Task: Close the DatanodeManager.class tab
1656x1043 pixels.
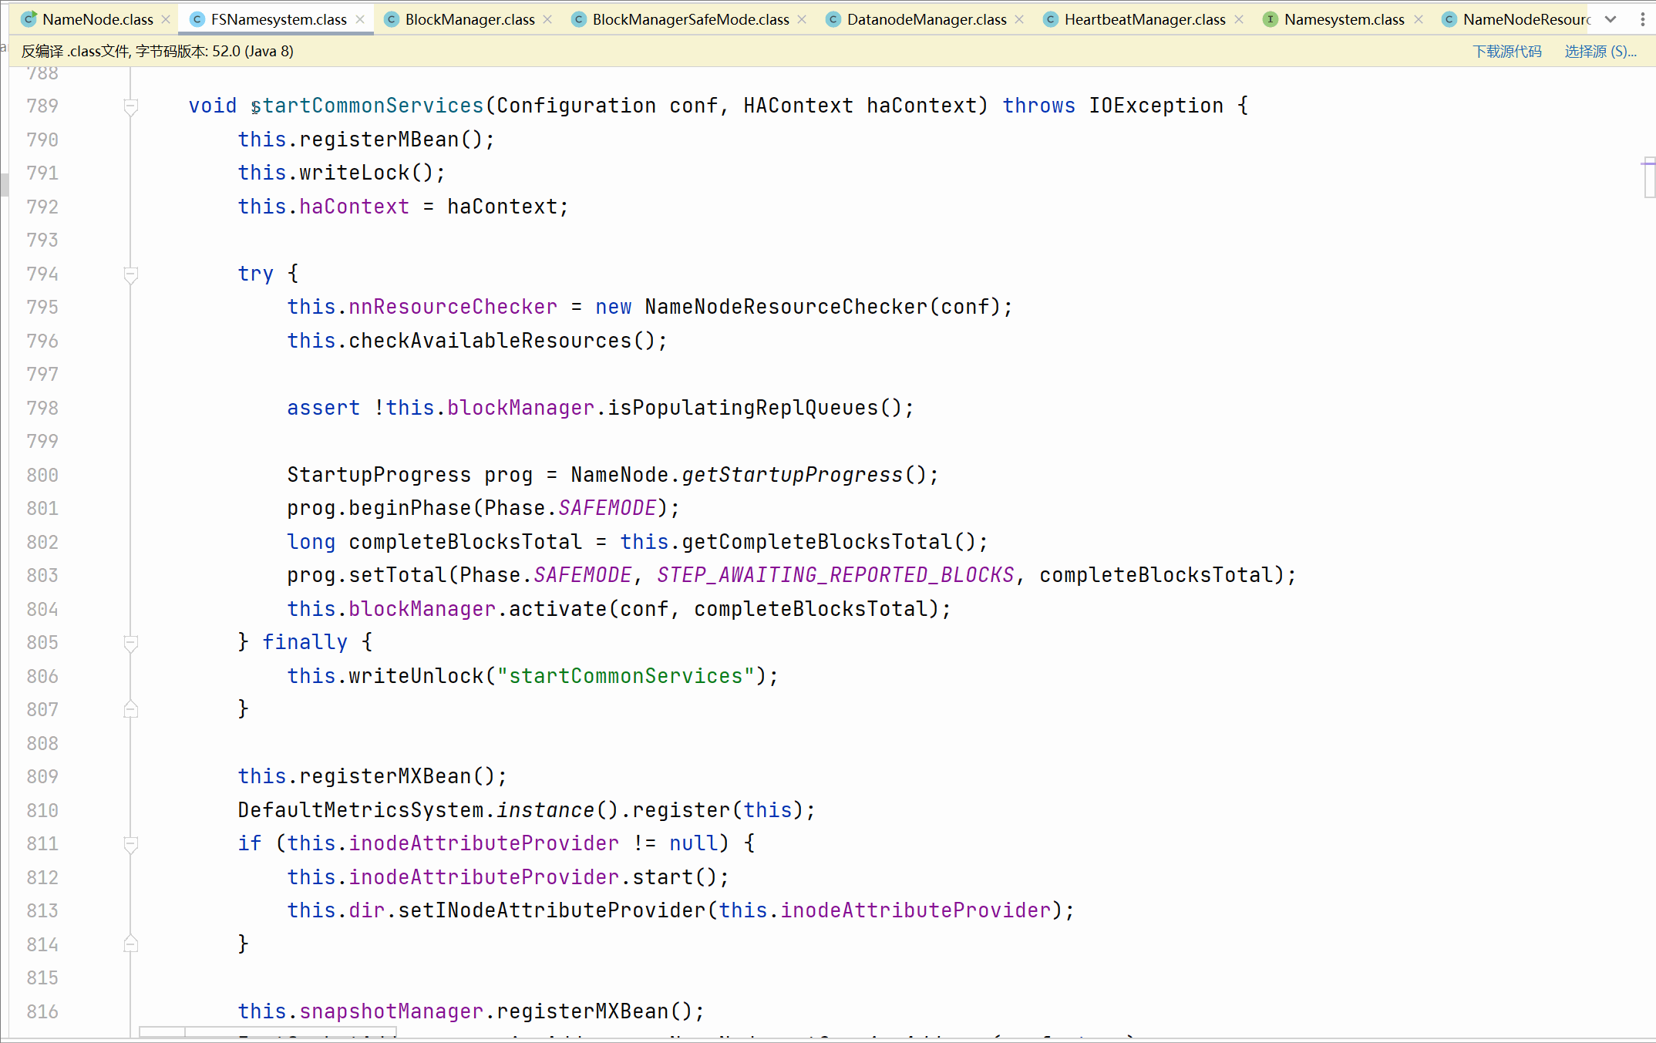Action: click(1019, 19)
